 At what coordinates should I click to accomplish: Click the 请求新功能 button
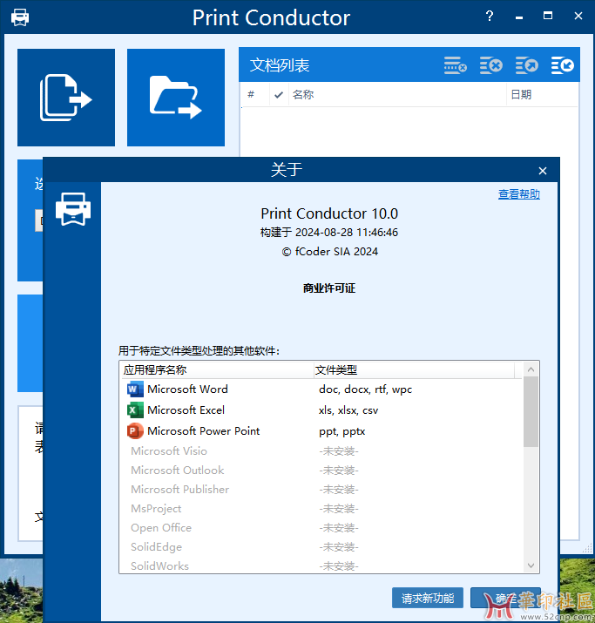[428, 598]
